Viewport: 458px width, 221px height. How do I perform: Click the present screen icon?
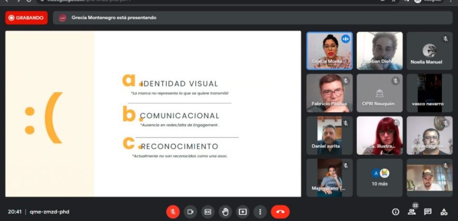pos(243,212)
